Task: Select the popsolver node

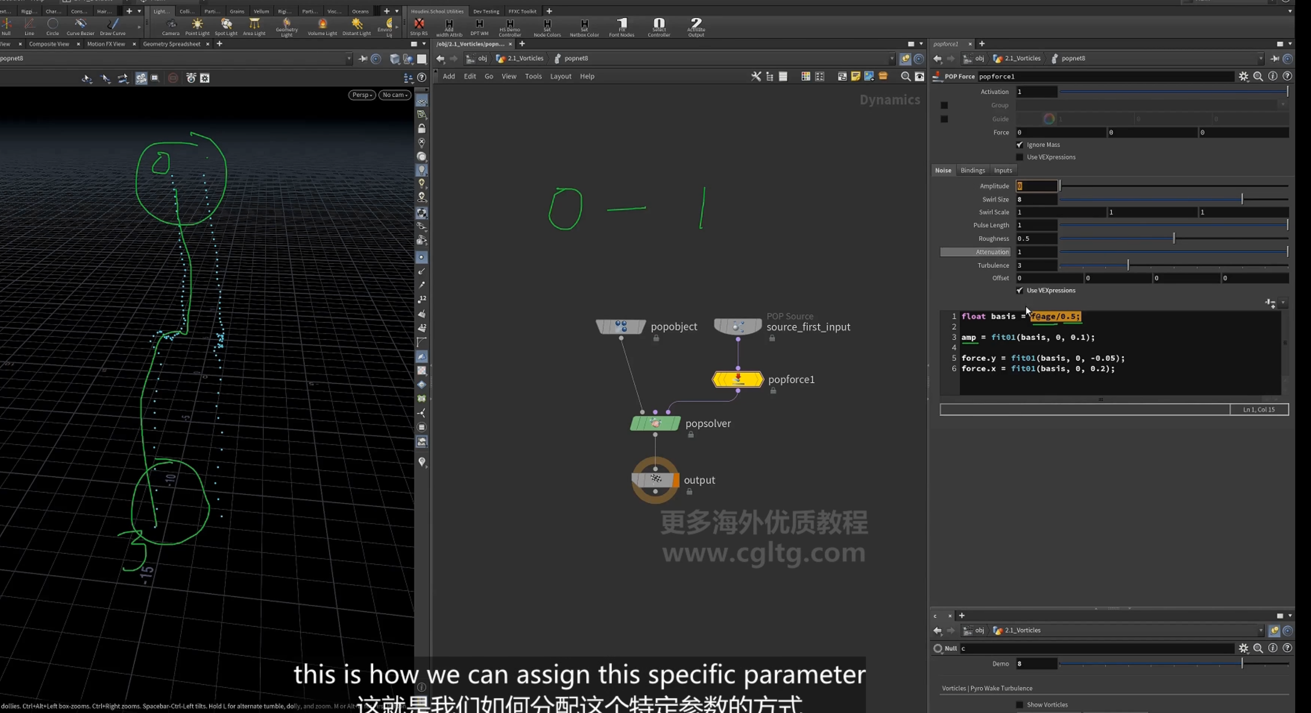Action: (x=655, y=424)
